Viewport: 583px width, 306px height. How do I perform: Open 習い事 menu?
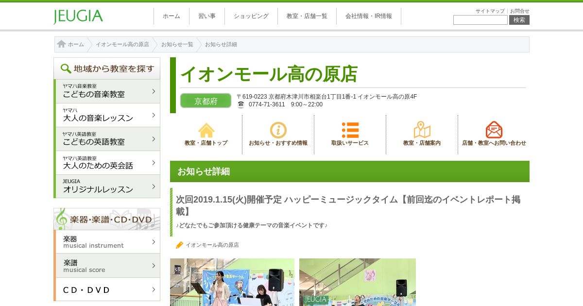(207, 16)
